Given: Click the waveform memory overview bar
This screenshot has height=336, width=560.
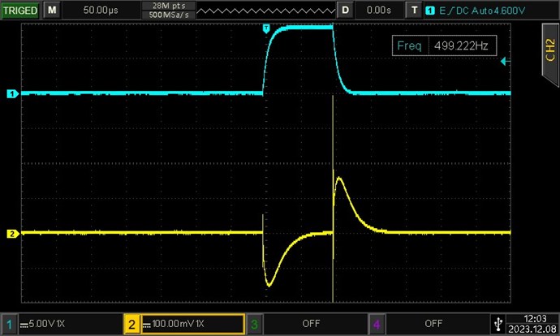Looking at the screenshot, I should (x=265, y=11).
